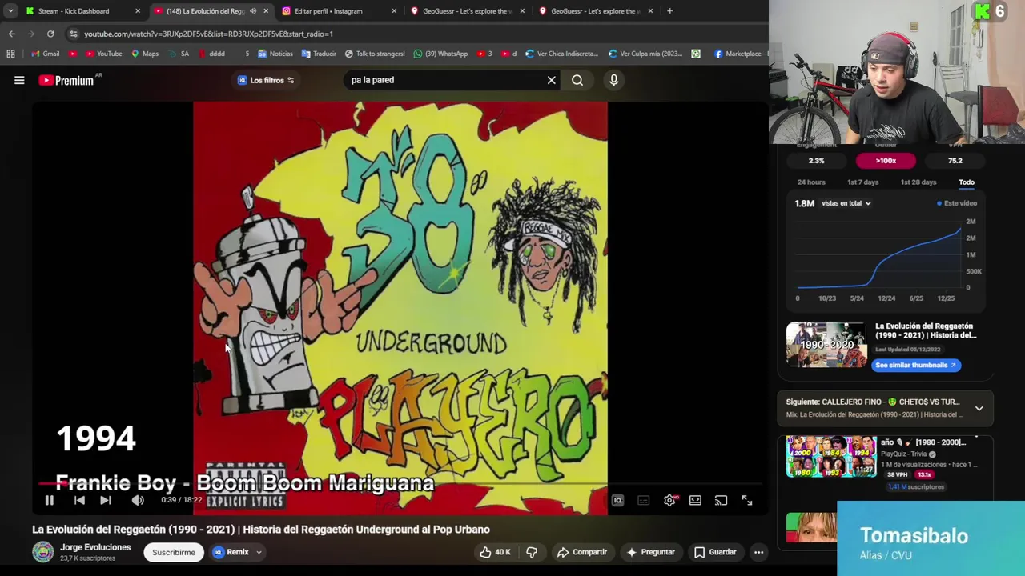Screen dimensions: 1025x576
Task: Open the browser apps grid icon
Action: (x=10, y=54)
